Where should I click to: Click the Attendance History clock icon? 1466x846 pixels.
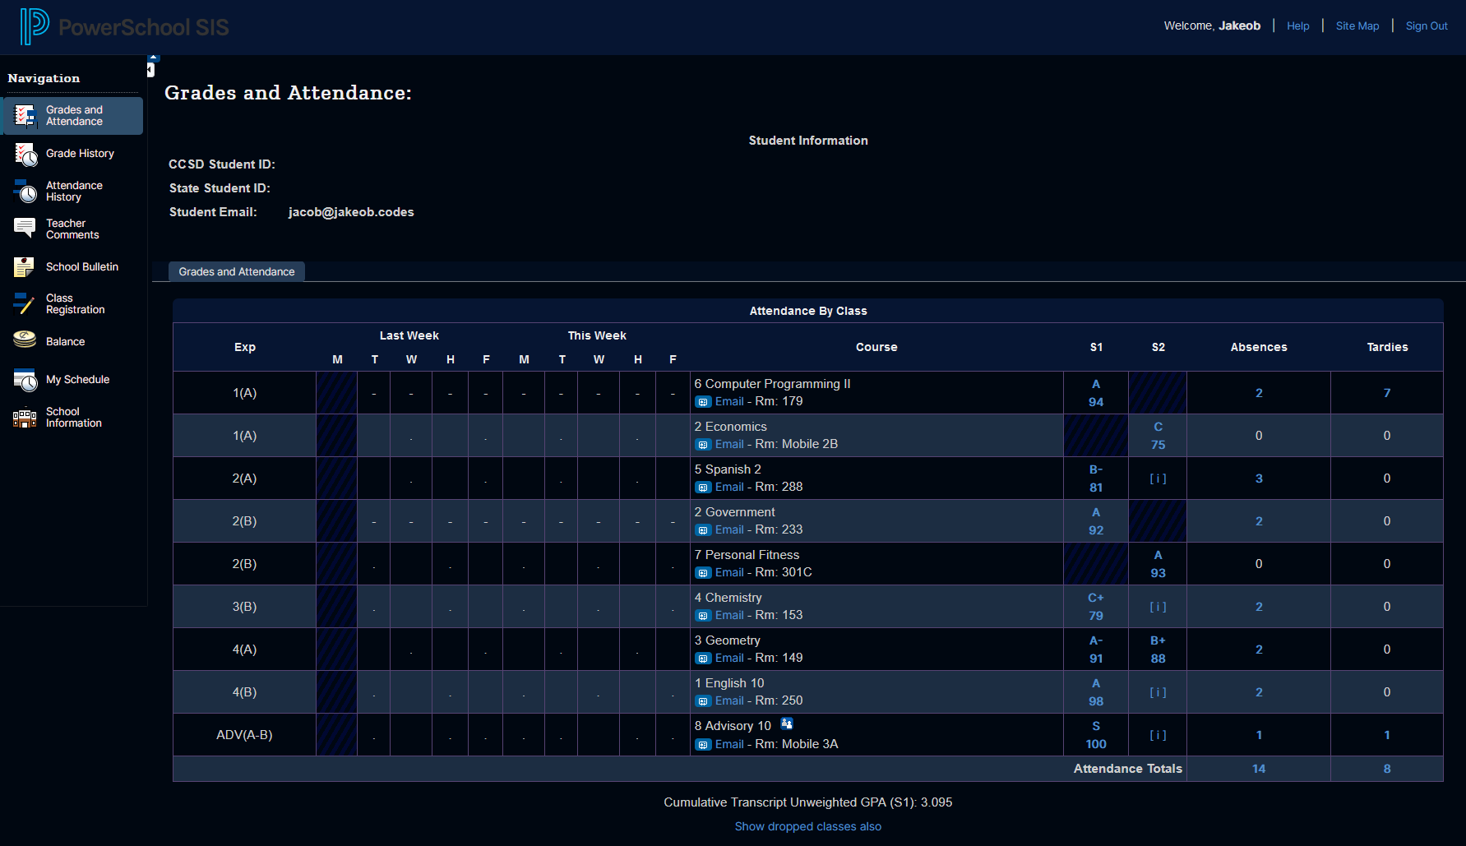click(x=25, y=192)
